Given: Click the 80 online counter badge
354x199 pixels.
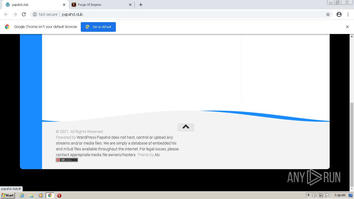Looking at the screenshot, I should pyautogui.click(x=67, y=160).
